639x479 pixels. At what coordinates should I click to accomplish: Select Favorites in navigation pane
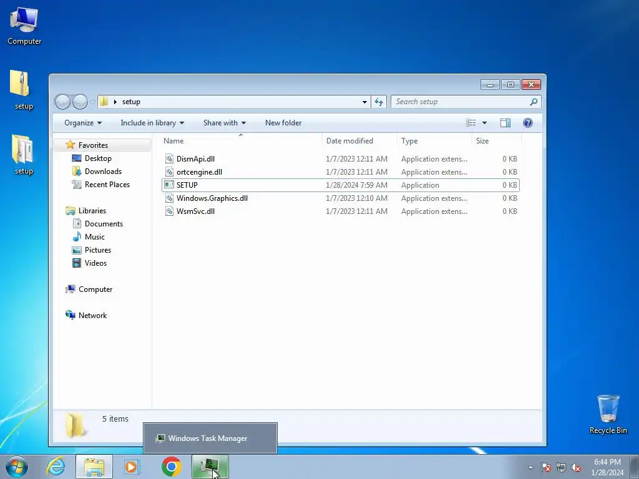pos(93,145)
